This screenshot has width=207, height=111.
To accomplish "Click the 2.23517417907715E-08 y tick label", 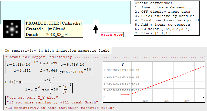I will coord(121,77).
